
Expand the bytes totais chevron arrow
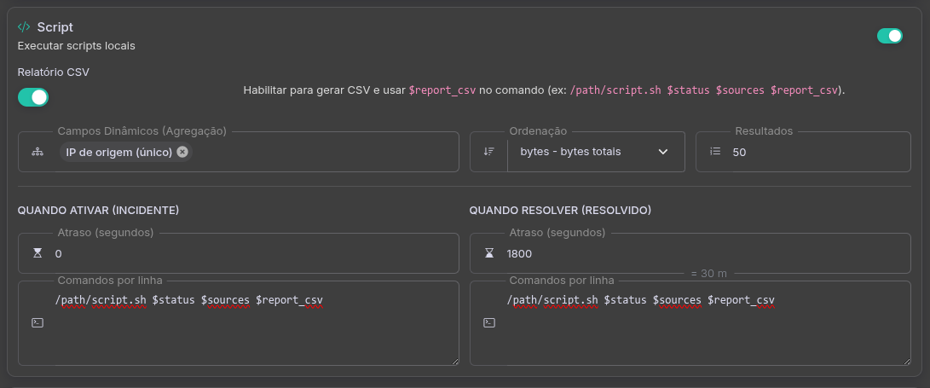click(663, 152)
